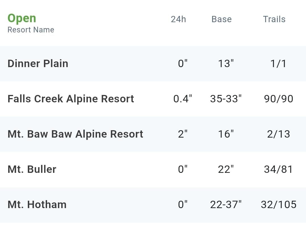306x228 pixels.
Task: Select the Mt. Hotham resort row
Action: 153,205
